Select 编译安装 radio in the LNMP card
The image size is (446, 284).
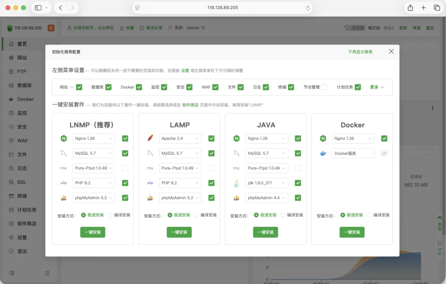click(x=110, y=215)
